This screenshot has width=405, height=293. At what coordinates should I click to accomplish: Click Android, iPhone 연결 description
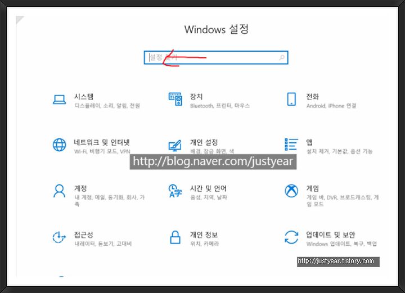point(331,106)
